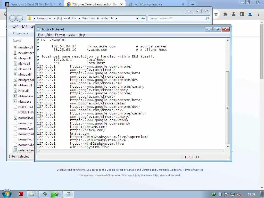Viewport: 264px width, 198px height.
Task: Click the Notepad vertical scrollbar thumb
Action: pos(227,108)
